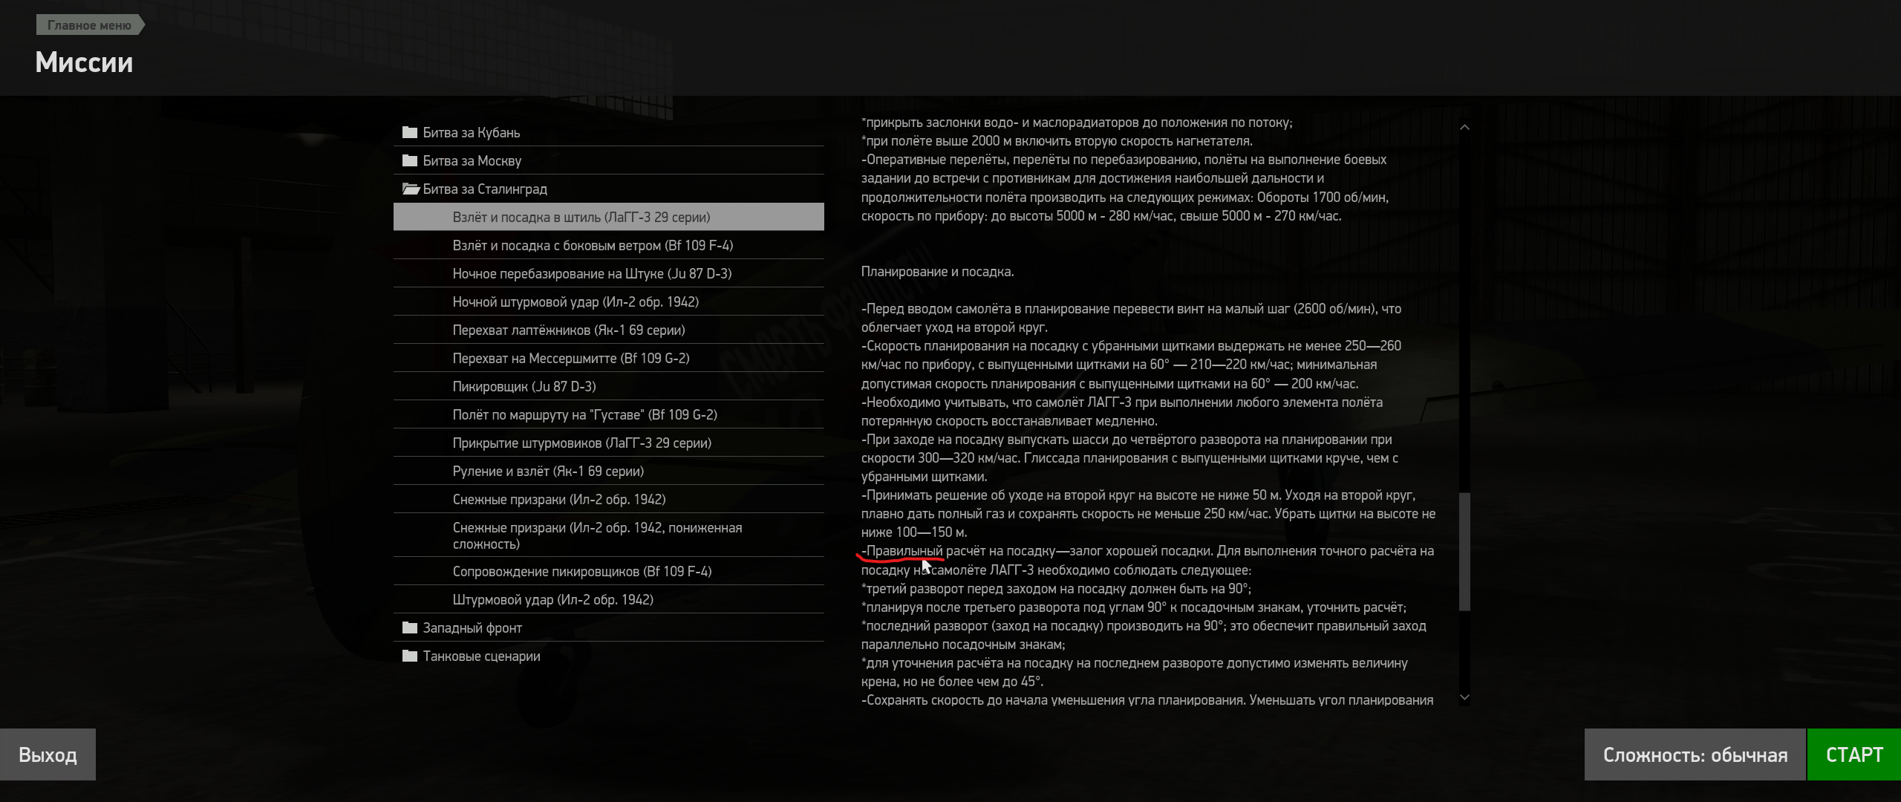Viewport: 1901px width, 802px height.
Task: Select Снежные призраки пониженная сложность mission
Action: [x=608, y=535]
